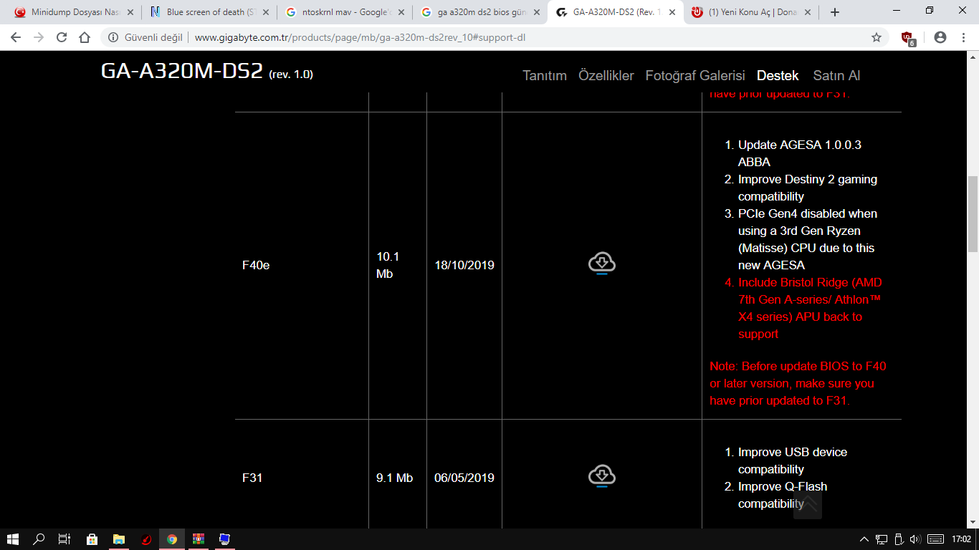Open the volume control in the tray
This screenshot has height=550, width=979.
(915, 539)
